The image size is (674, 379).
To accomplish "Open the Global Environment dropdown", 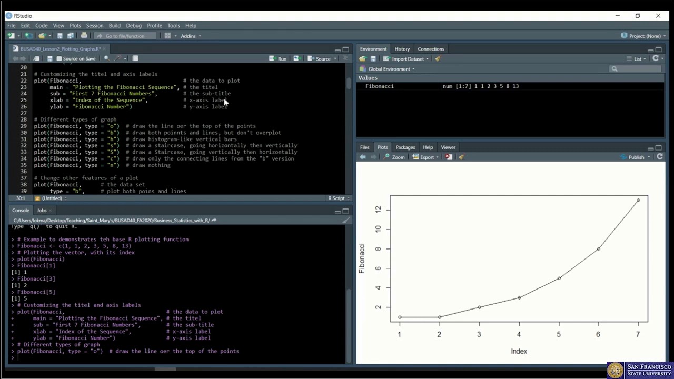I will 388,69.
